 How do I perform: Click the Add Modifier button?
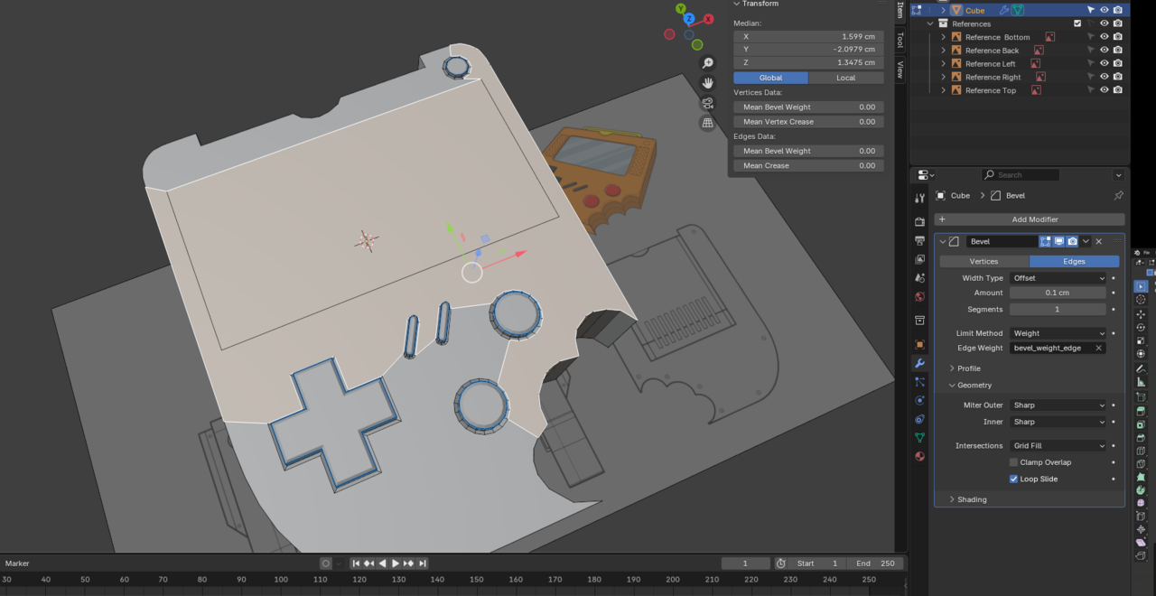(1033, 219)
